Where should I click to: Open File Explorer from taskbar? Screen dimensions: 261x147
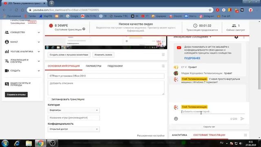pyautogui.click(x=29, y=143)
